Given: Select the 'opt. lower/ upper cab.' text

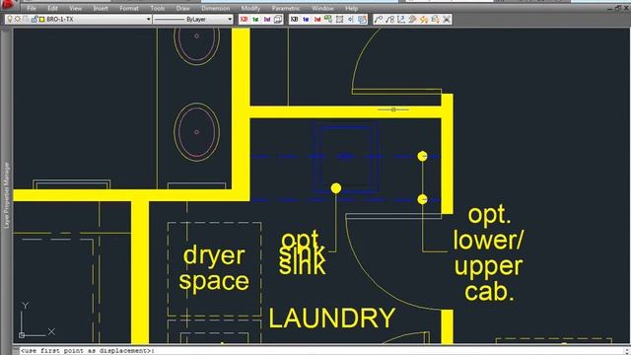Looking at the screenshot, I should point(488,253).
